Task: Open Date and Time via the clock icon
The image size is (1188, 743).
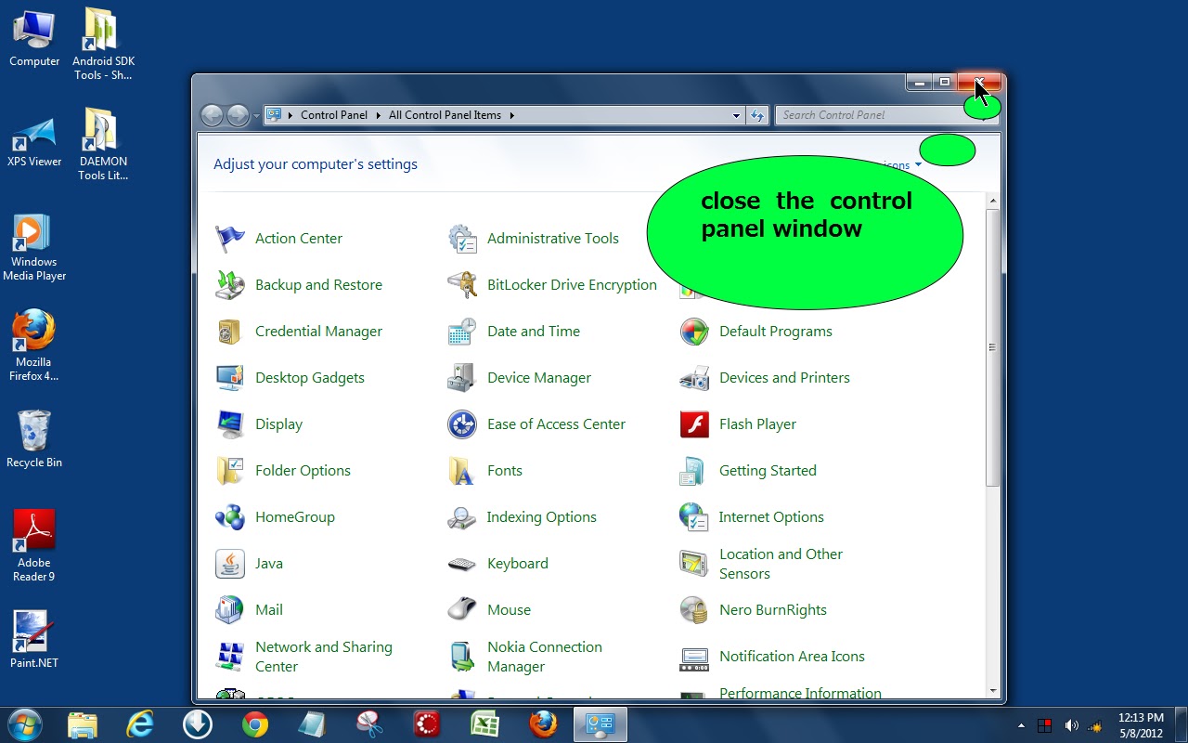Action: (x=461, y=331)
